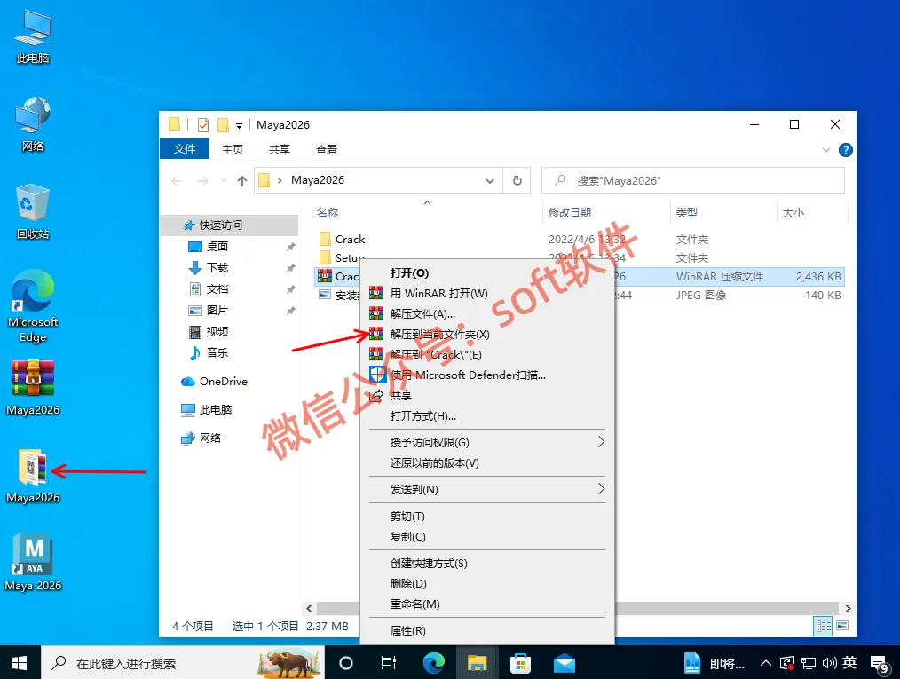This screenshot has width=900, height=679.
Task: Choose 共享 in context menu
Action: (x=486, y=396)
